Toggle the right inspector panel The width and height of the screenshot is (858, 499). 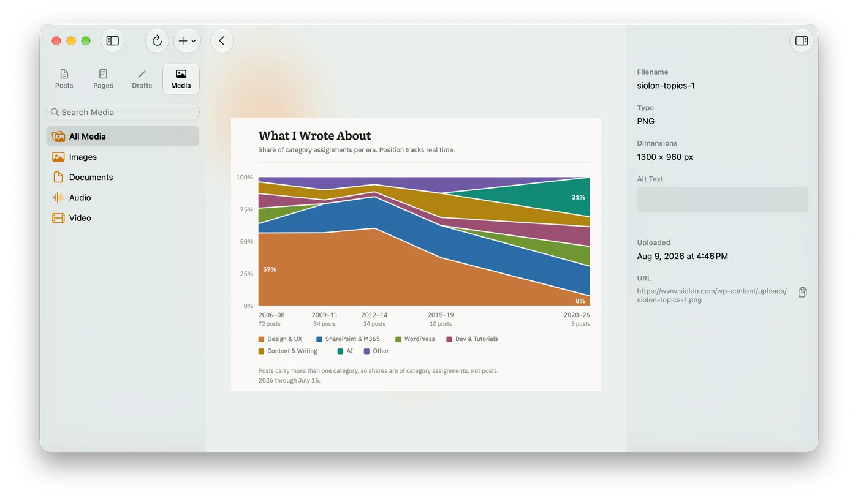[802, 41]
